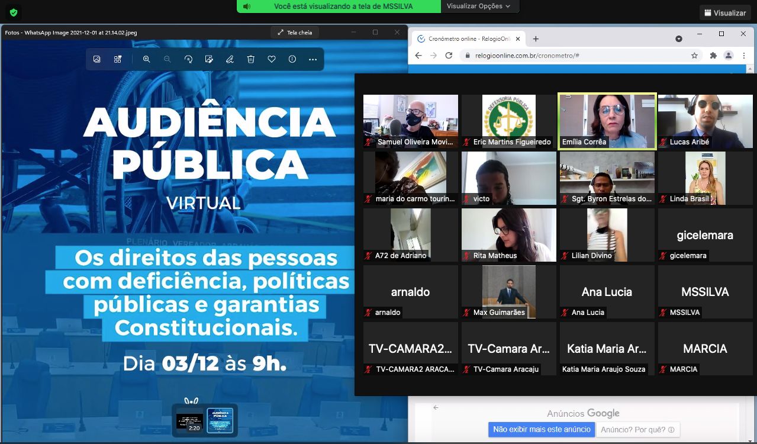
Task: Select Rita Matheus's video tile
Action: (x=509, y=235)
